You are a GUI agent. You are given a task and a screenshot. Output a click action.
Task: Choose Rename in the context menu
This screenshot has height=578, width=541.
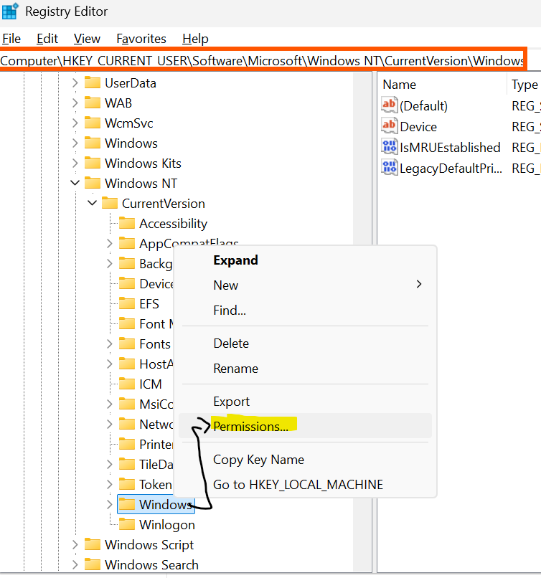tap(305, 369)
